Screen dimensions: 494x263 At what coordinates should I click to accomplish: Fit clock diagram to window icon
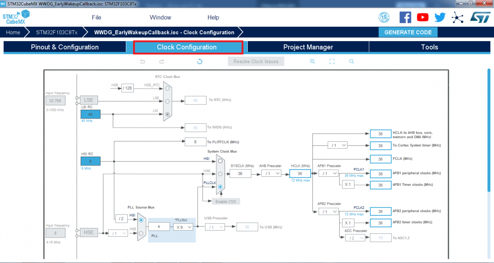[332, 62]
